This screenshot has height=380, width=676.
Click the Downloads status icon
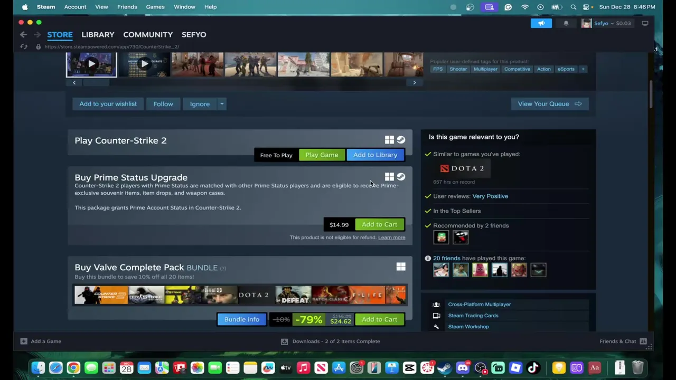tap(284, 341)
